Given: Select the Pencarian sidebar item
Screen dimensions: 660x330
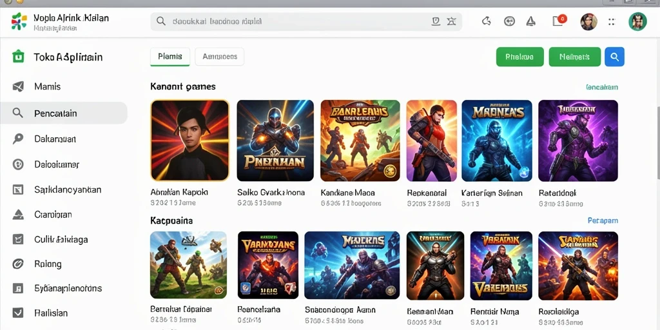Looking at the screenshot, I should (x=64, y=113).
